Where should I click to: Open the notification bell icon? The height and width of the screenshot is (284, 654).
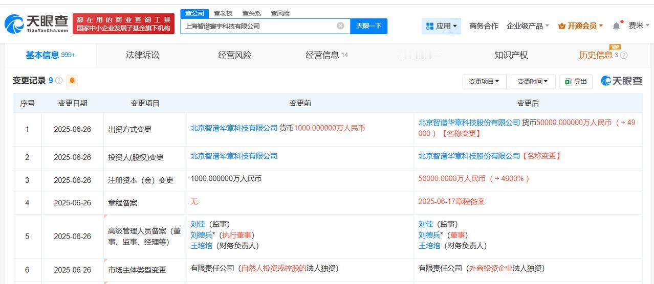(617, 26)
